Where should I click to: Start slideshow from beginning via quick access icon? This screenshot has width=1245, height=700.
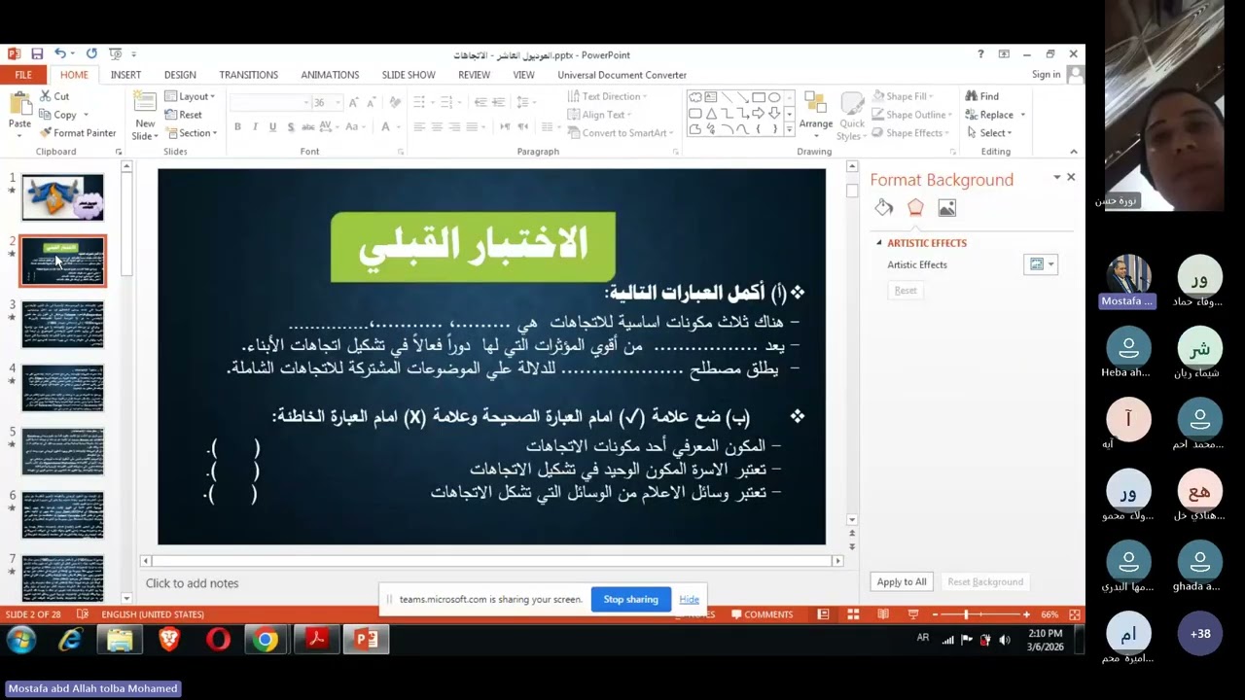[x=115, y=54]
